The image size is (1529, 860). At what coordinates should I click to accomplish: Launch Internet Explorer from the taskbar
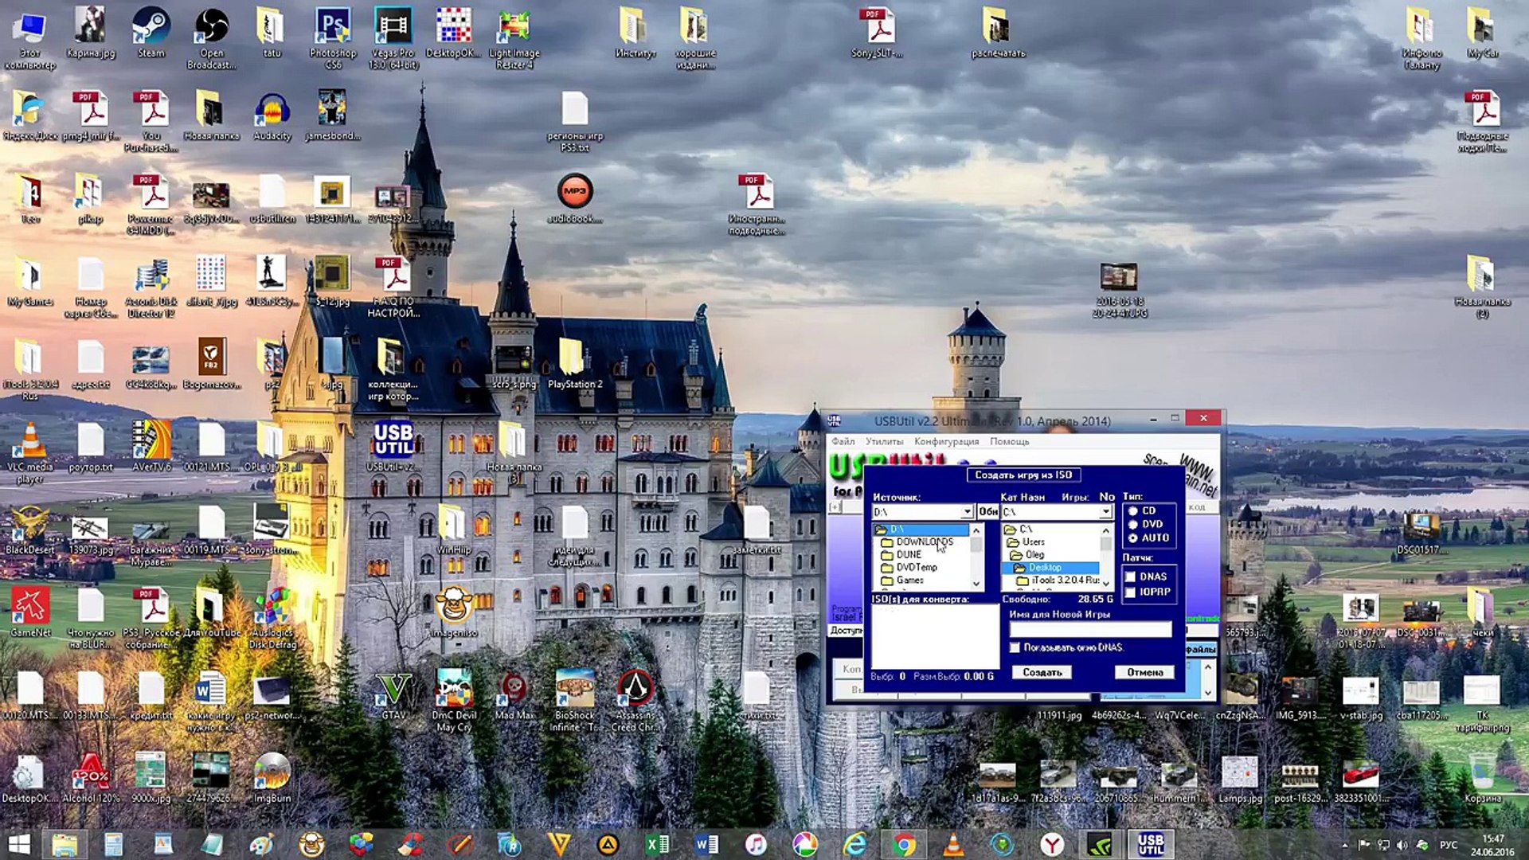(x=854, y=844)
